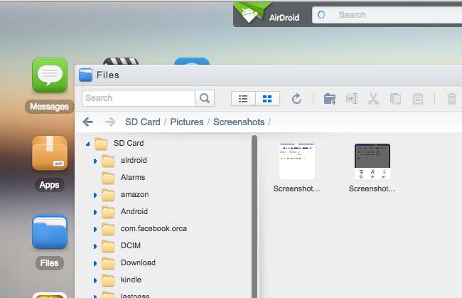This screenshot has height=298, width=462.
Task: Select the white screenshot thumbnail
Action: [x=297, y=161]
